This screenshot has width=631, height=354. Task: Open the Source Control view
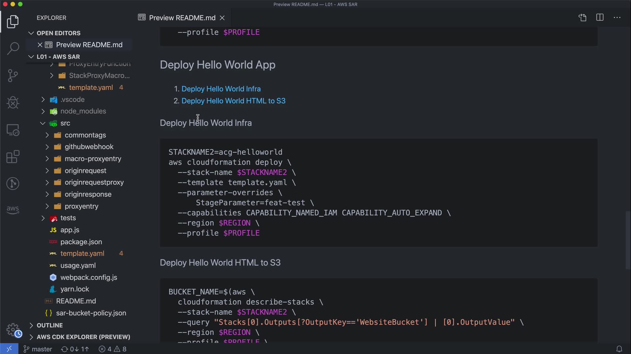pyautogui.click(x=13, y=76)
